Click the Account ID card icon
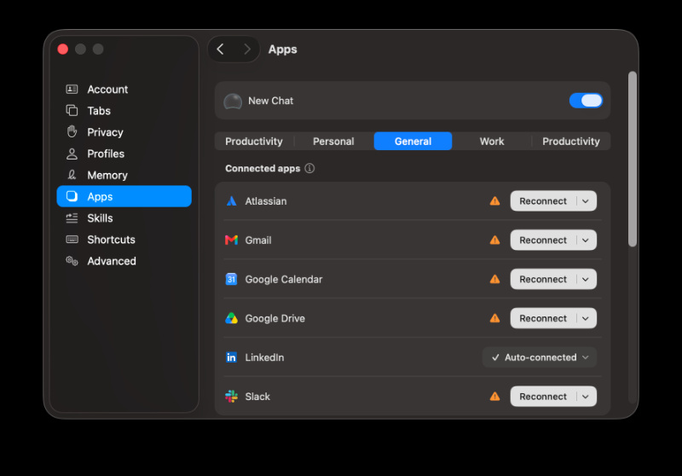 (72, 90)
